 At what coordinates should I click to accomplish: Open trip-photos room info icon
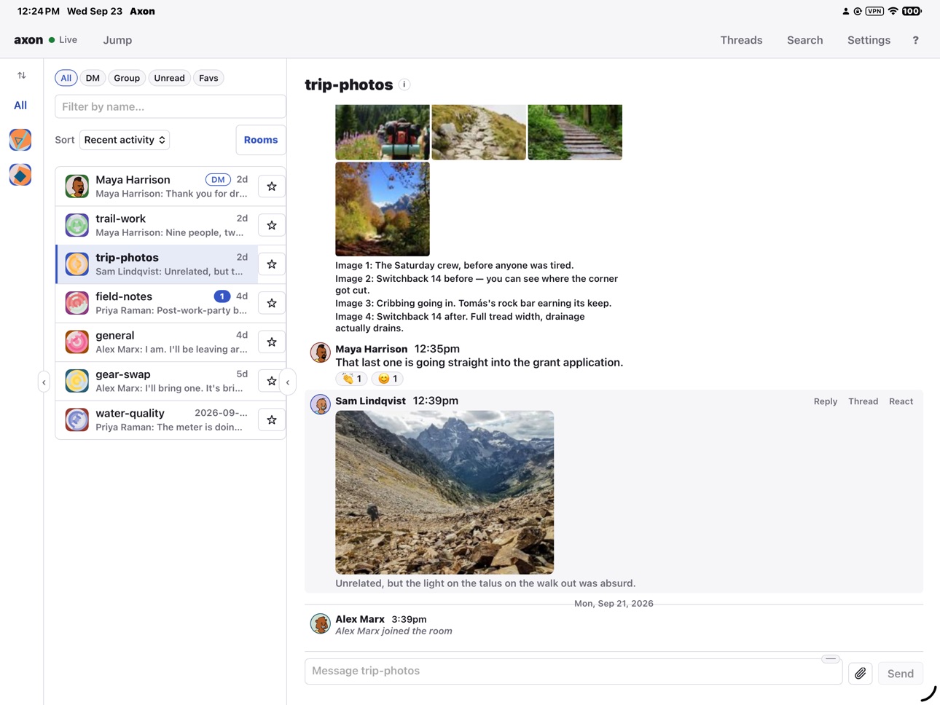(x=404, y=84)
